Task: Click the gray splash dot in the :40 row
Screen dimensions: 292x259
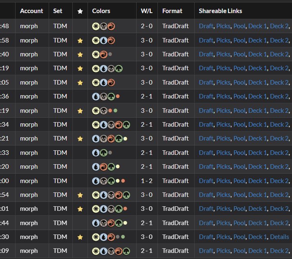Action: (110, 54)
